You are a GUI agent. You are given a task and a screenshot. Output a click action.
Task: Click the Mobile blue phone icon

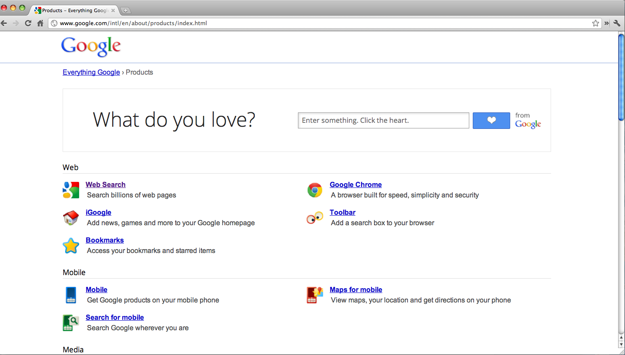[x=71, y=295]
